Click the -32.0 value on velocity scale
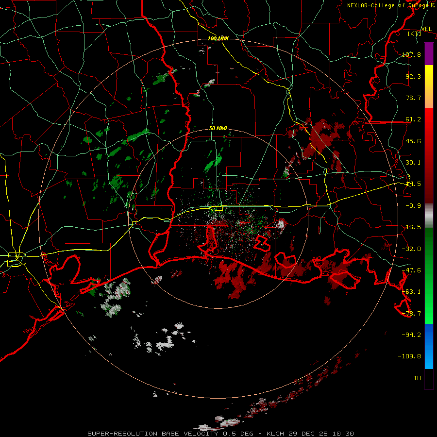Viewport: 437px width, 437px height. 411,249
